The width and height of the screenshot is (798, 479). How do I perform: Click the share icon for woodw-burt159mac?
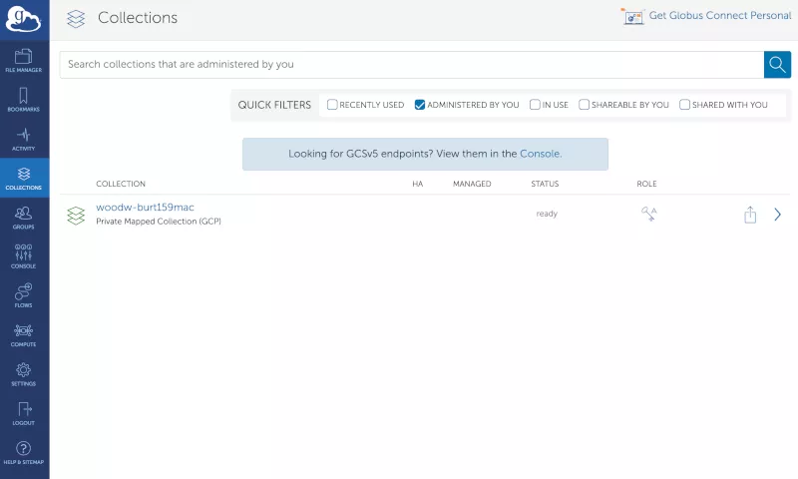[750, 215]
